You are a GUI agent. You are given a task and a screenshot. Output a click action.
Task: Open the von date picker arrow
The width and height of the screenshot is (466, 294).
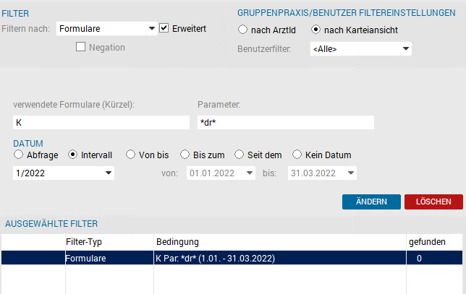click(250, 173)
